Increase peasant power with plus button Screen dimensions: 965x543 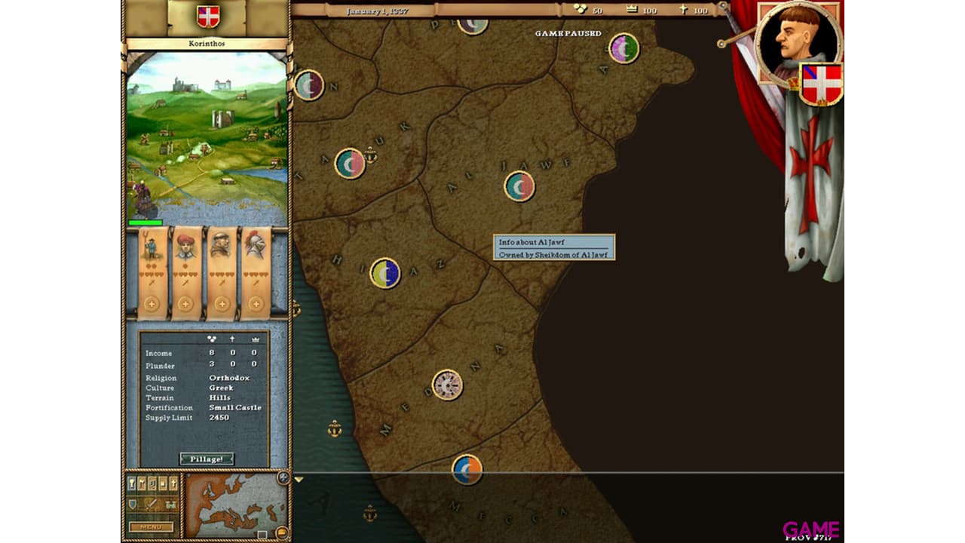tap(152, 304)
